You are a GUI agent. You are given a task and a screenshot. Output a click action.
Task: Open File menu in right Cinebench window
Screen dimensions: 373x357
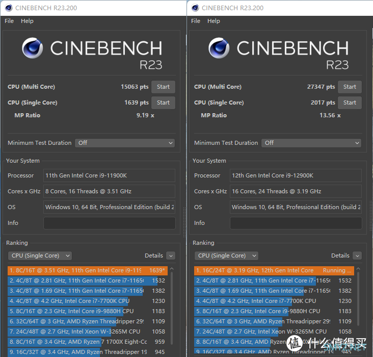pos(196,21)
